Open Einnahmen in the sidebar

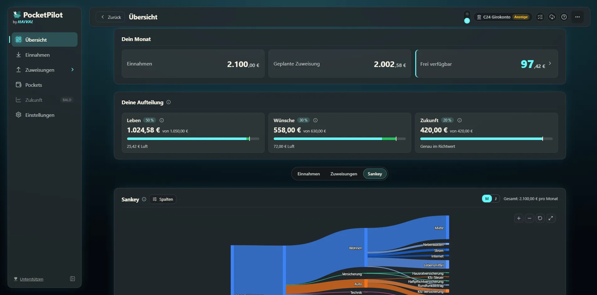coord(44,55)
